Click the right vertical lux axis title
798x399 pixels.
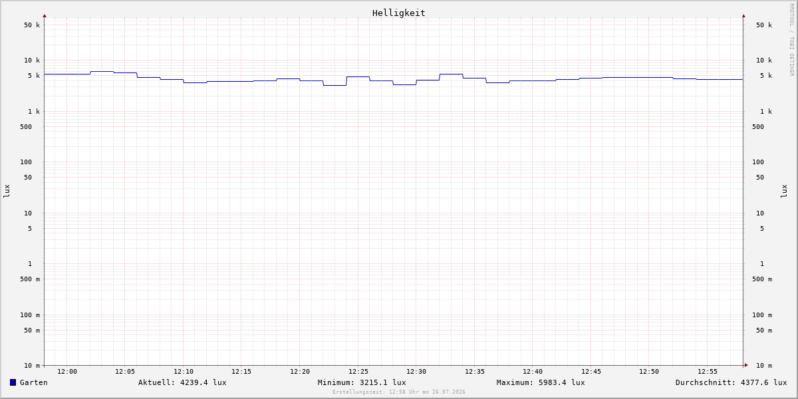pos(784,191)
